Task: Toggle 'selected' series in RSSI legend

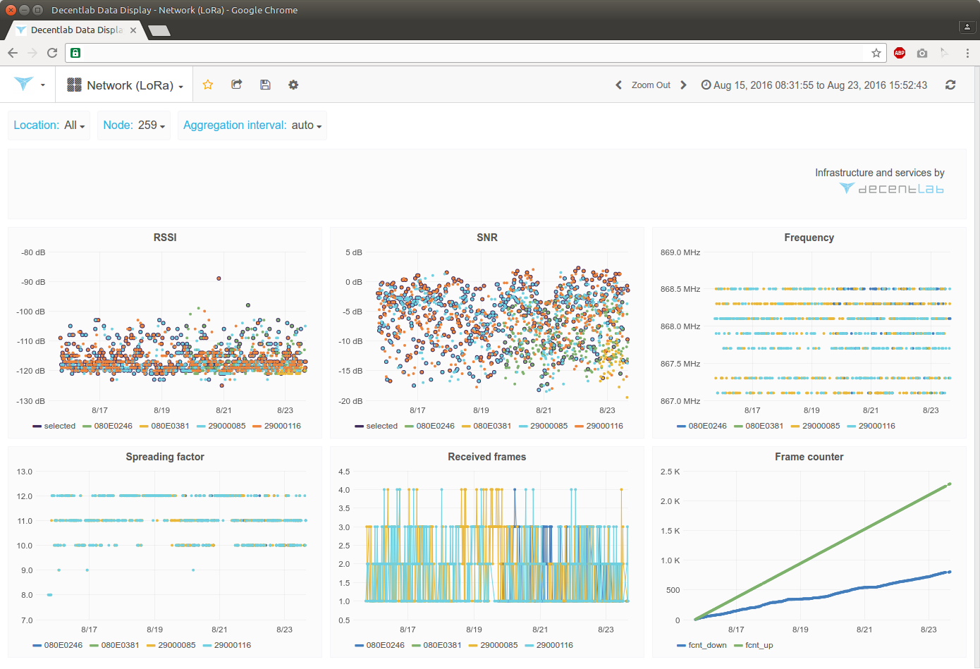Action: pyautogui.click(x=54, y=426)
